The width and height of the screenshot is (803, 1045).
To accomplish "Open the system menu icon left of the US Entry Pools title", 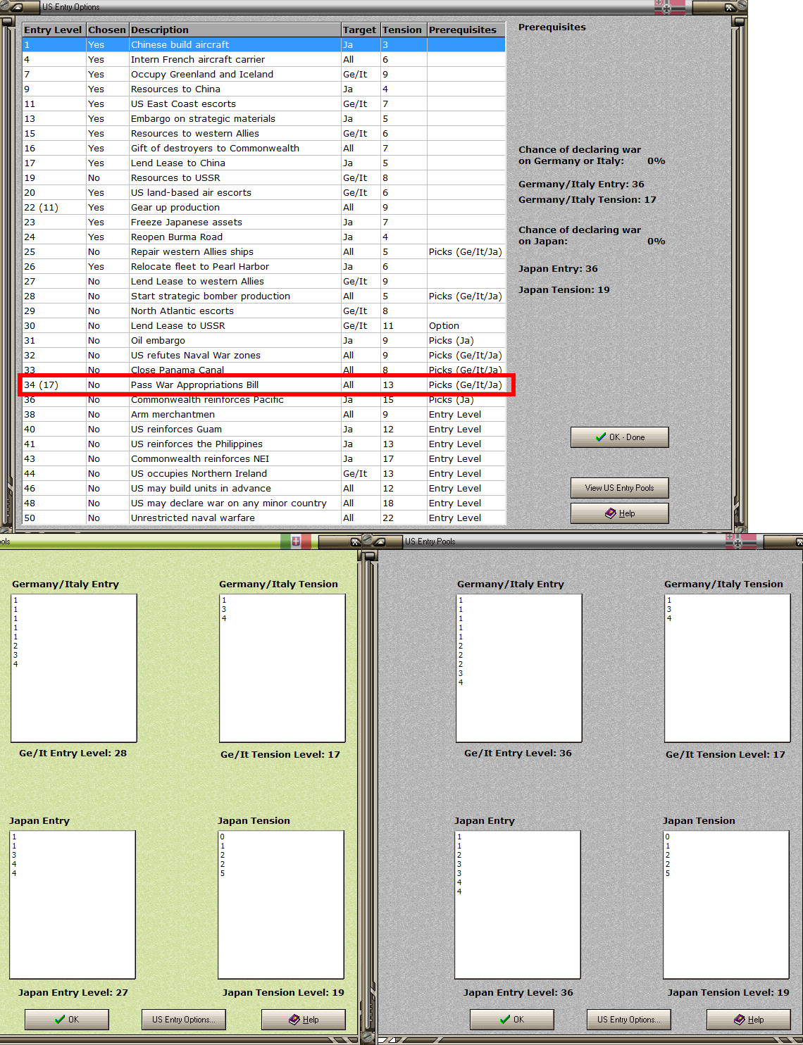I will (379, 542).
